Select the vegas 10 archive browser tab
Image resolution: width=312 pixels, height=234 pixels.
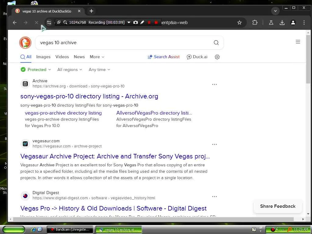tap(47, 11)
